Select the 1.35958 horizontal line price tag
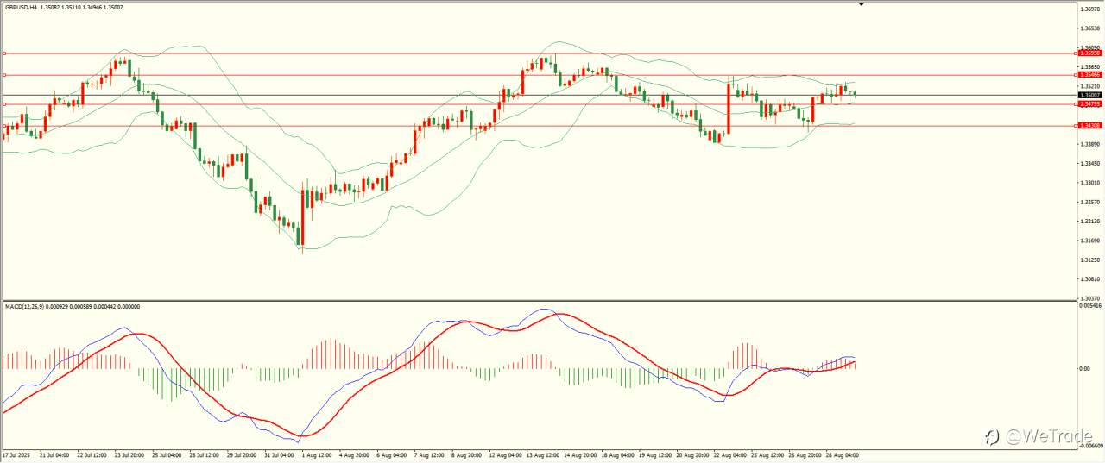Screen dimensions: 1105x463 (x=1089, y=53)
